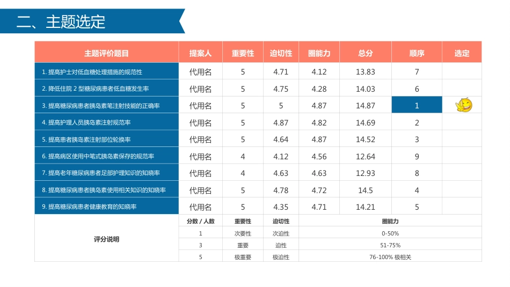Click rank 7 in the 顺序 column
The width and height of the screenshot is (510, 287).
tap(417, 72)
